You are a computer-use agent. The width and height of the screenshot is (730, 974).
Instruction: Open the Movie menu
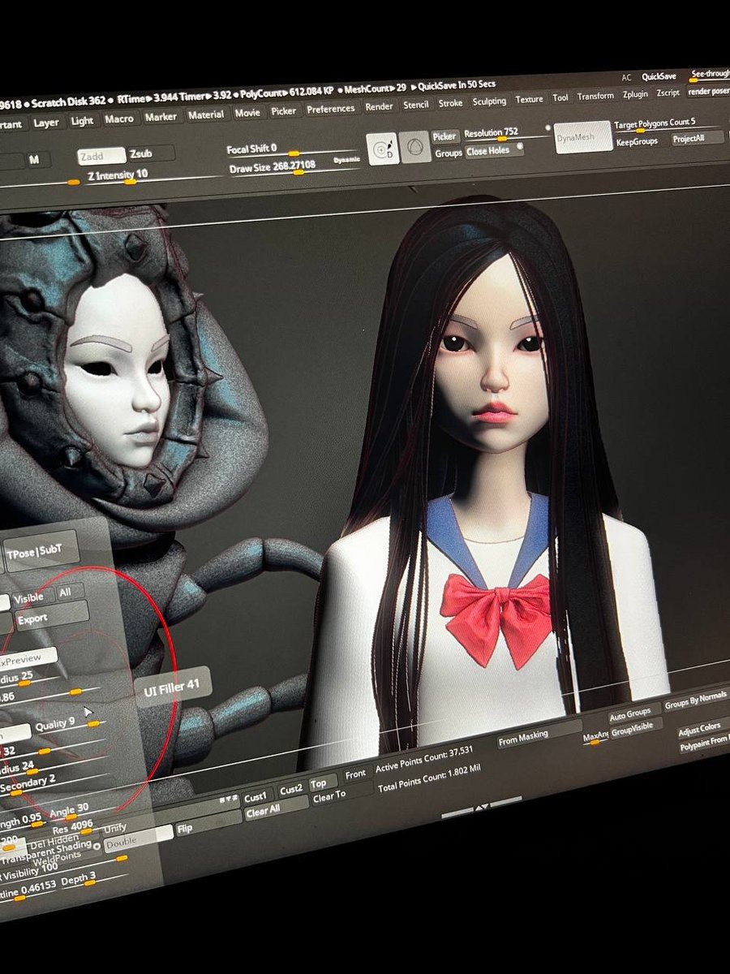[x=247, y=113]
